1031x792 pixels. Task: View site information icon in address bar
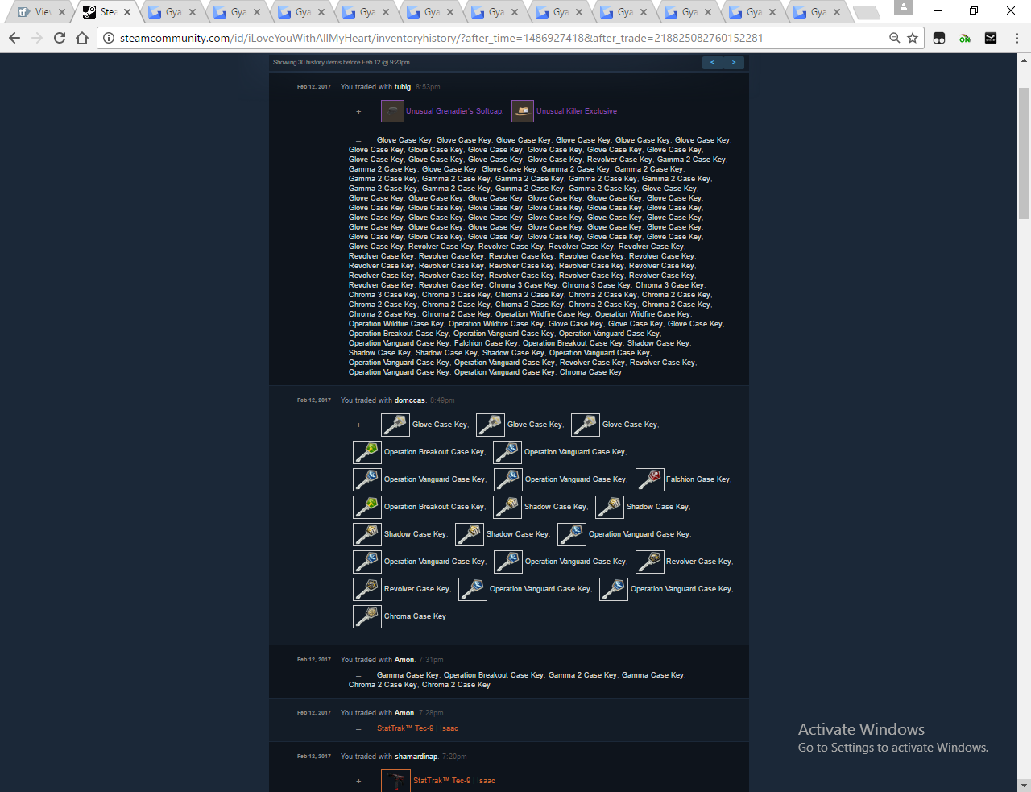point(109,38)
